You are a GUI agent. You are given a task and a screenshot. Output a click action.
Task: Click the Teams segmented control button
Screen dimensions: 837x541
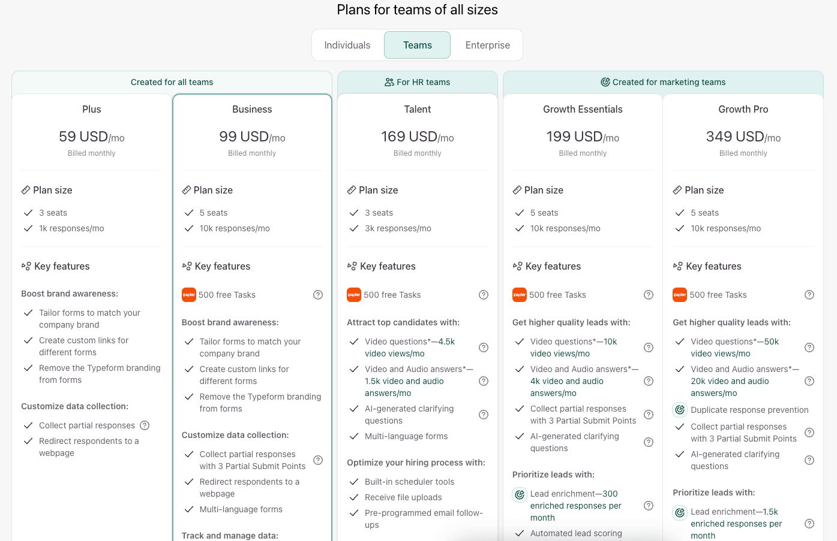tap(417, 44)
